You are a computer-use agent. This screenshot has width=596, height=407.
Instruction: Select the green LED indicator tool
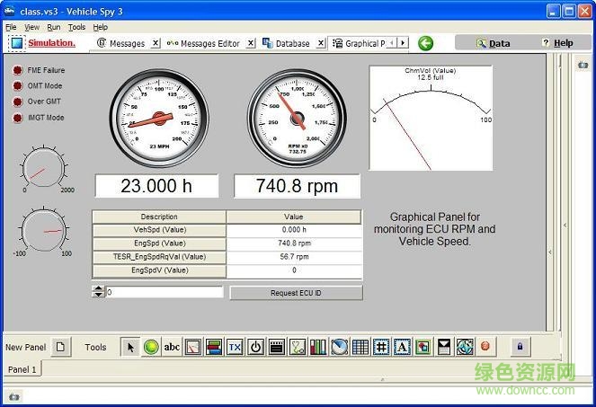click(x=151, y=347)
